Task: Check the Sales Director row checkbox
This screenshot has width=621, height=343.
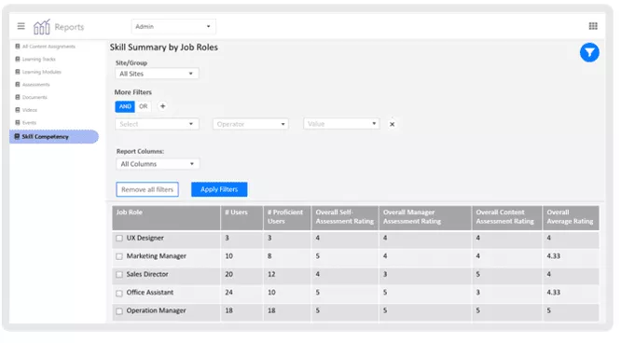Action: 119,275
